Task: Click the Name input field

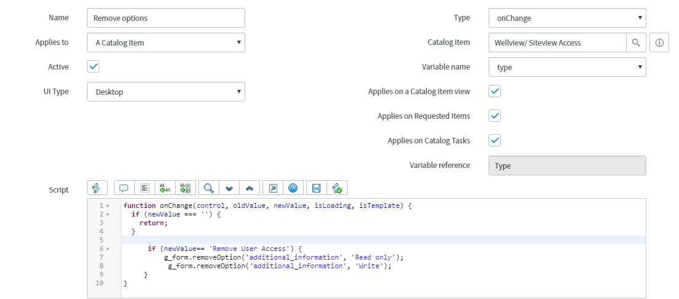Action: pyautogui.click(x=166, y=18)
